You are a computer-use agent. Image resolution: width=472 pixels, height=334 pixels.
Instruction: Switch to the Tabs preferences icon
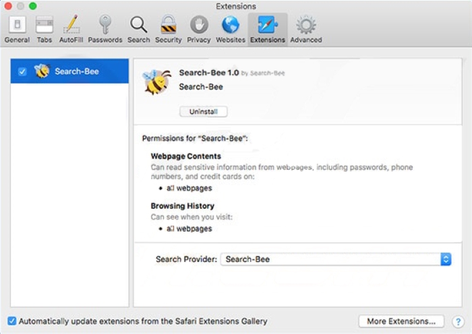(x=45, y=29)
